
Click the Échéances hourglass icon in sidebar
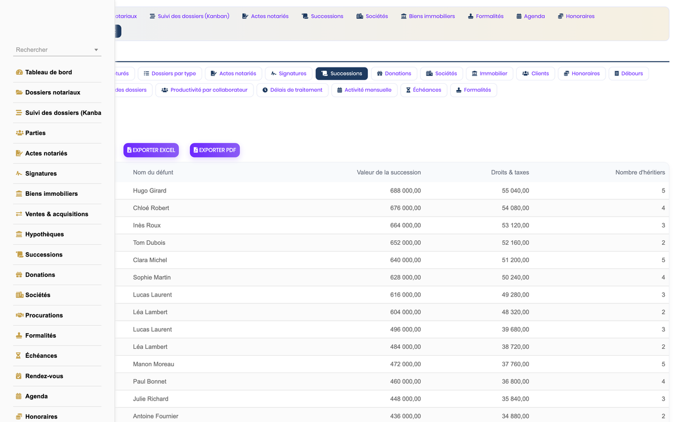click(19, 356)
